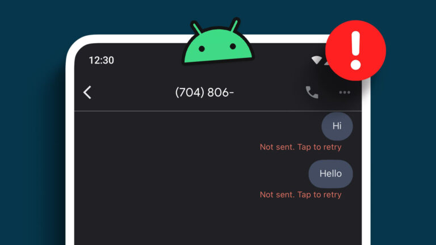Viewport: 436px width, 245px height.
Task: Open the three-dot more options menu
Action: tap(345, 92)
